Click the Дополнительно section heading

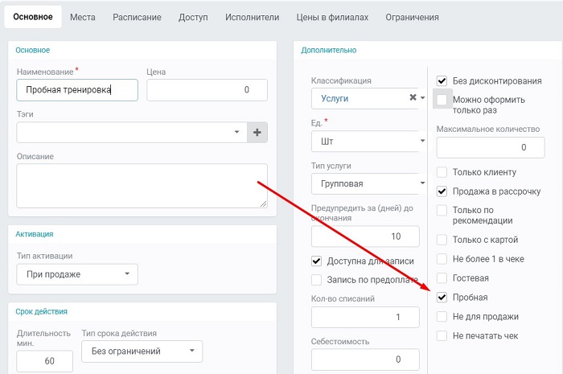[x=328, y=50]
